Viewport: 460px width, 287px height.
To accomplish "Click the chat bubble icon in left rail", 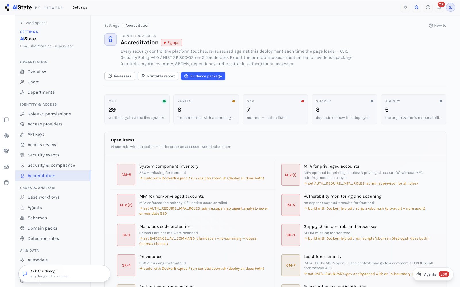I will [x=6, y=120].
